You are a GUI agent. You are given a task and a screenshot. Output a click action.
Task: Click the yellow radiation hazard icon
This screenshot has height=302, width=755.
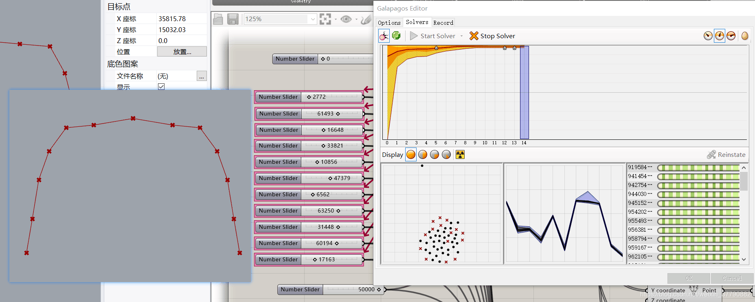tap(460, 154)
